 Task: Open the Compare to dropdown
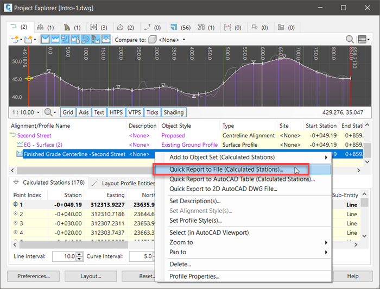pos(168,40)
